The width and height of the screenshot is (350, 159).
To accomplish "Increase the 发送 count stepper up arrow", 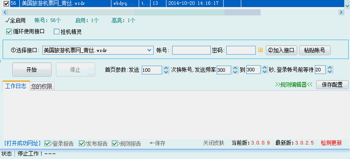I will [x=166, y=68].
